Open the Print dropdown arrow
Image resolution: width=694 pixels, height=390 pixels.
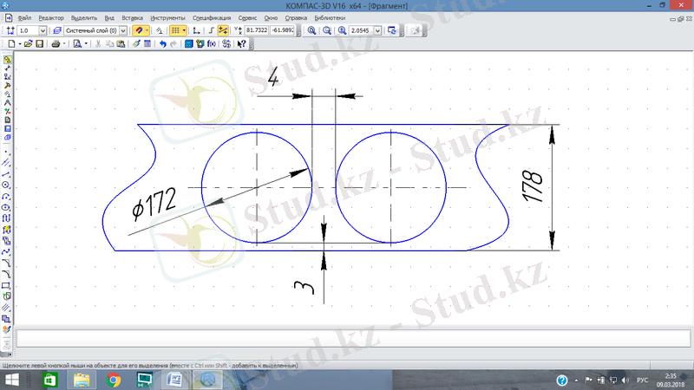(x=64, y=44)
